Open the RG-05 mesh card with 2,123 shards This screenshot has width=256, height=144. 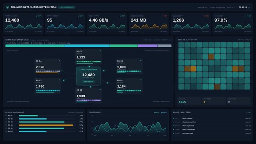pos(89,57)
